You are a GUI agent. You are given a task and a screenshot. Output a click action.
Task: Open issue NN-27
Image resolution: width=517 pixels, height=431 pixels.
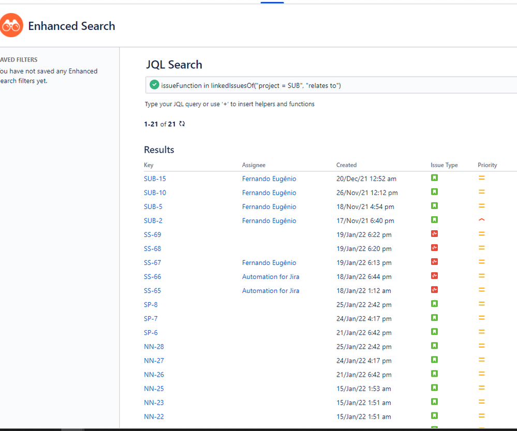[154, 361]
